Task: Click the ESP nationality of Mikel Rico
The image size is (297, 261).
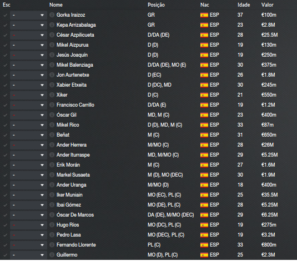Action: (x=214, y=125)
